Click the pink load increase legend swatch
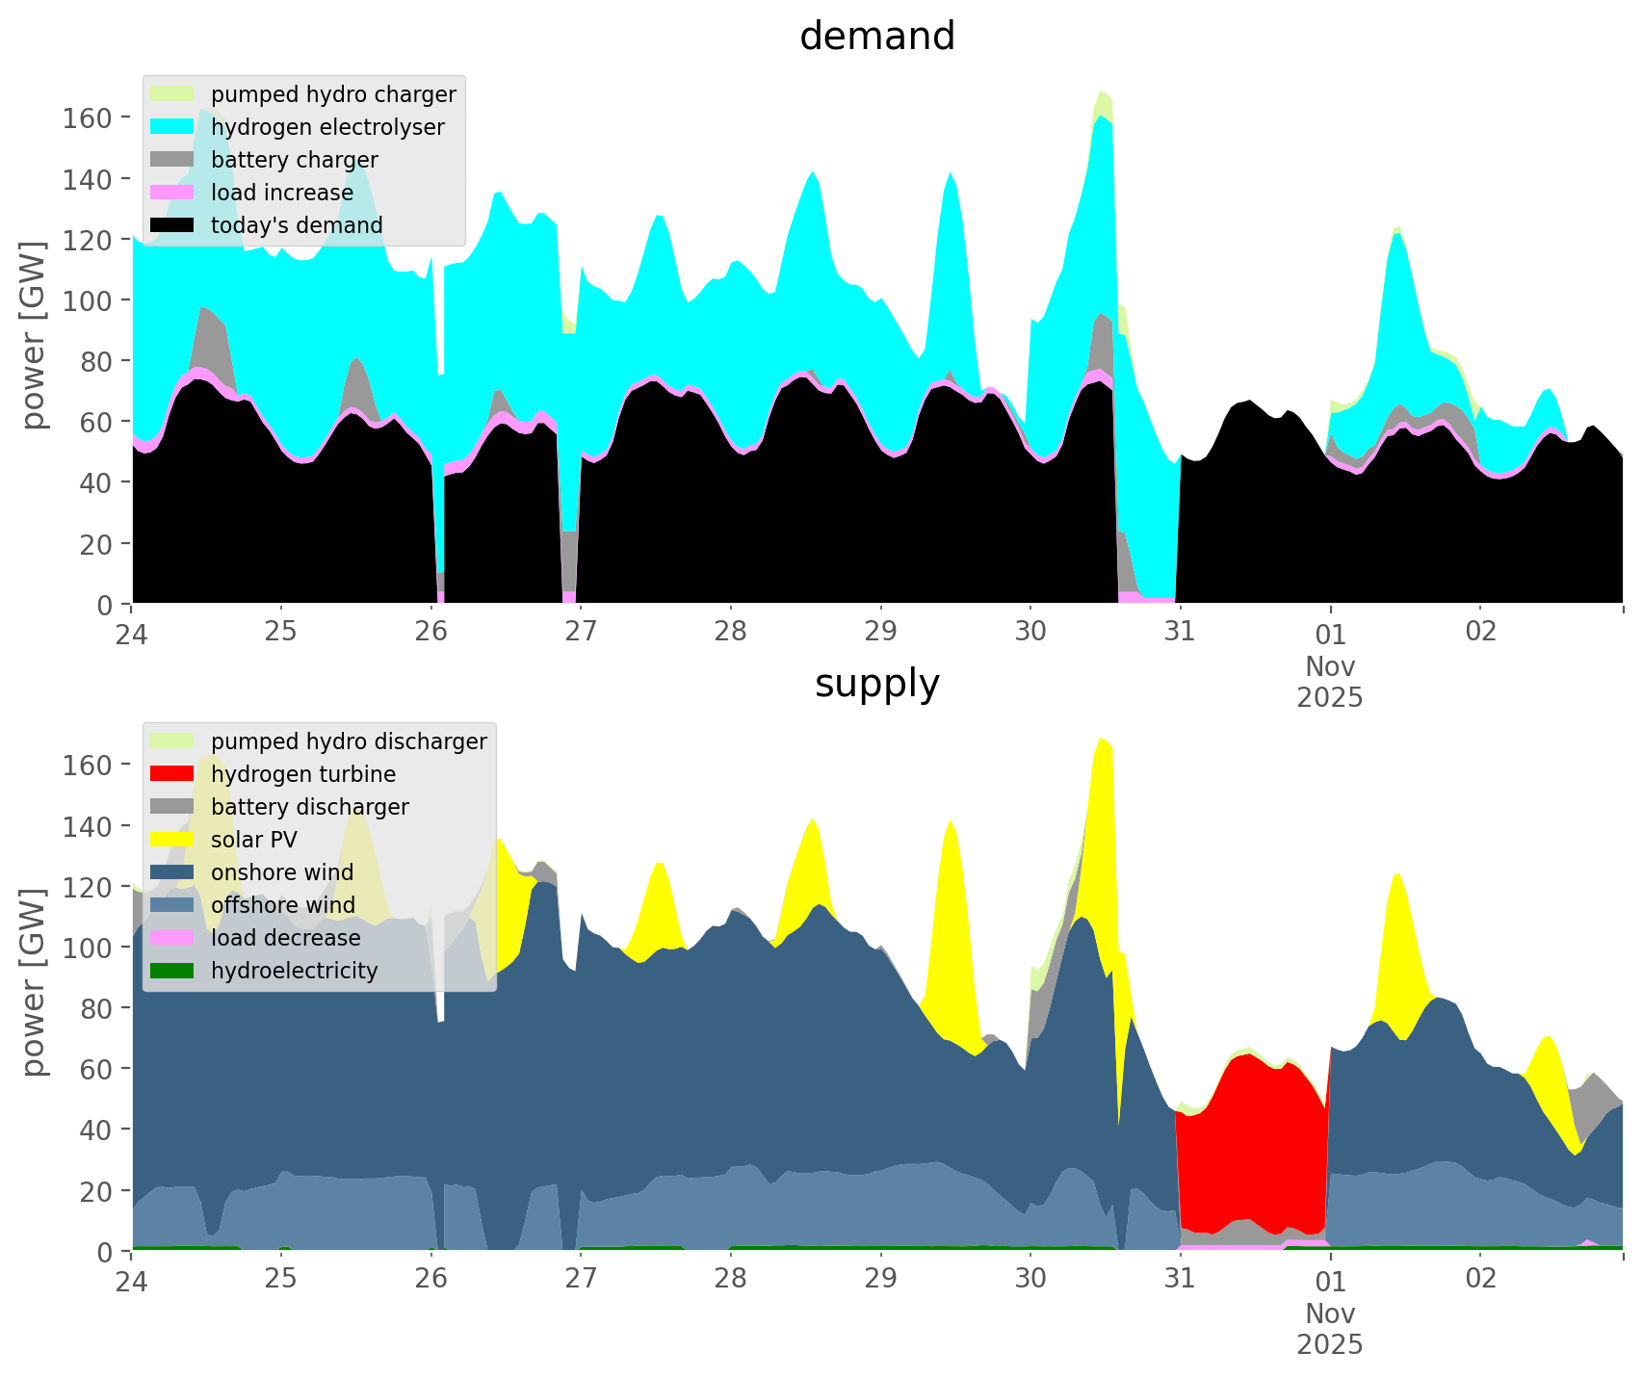The image size is (1643, 1378). coord(173,193)
